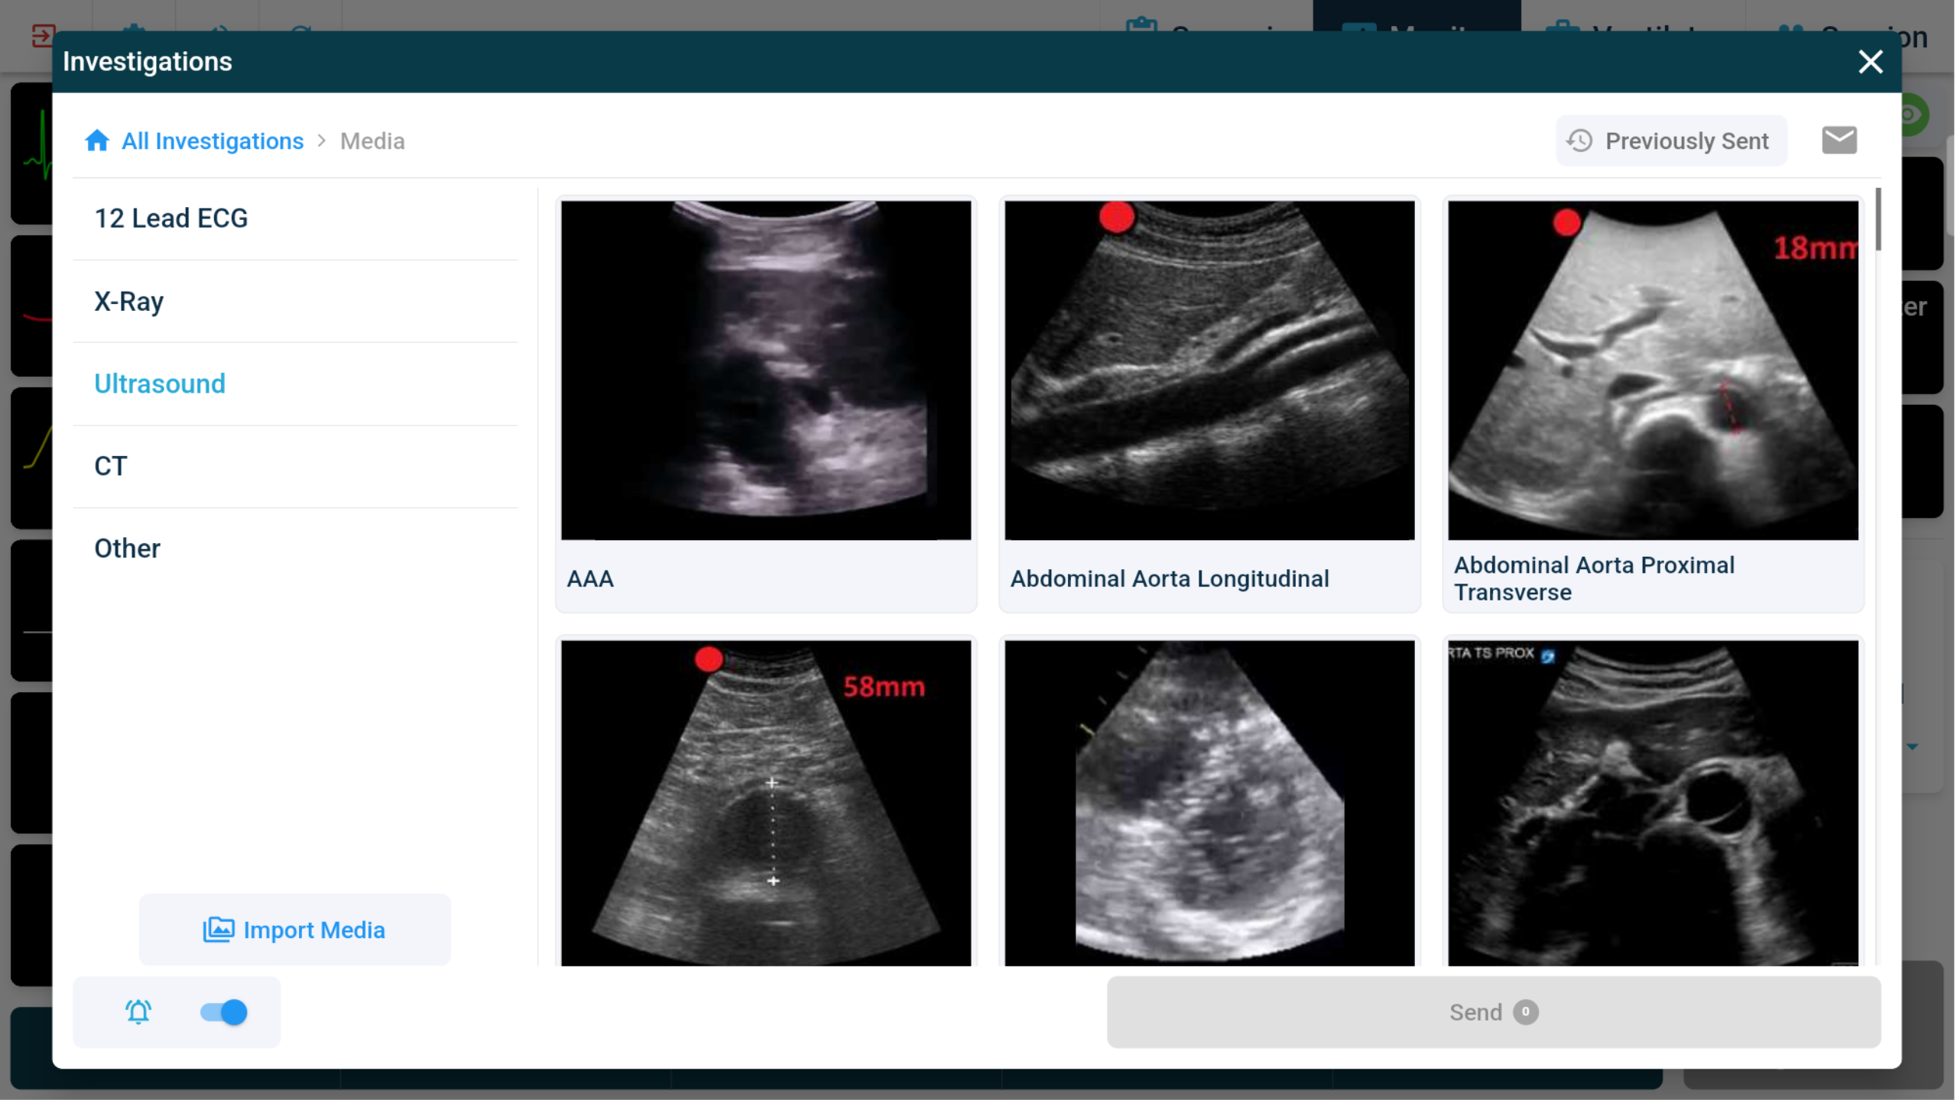Screen dimensions: 1957x1100
Task: Open the Previously Sent list
Action: click(1686, 141)
